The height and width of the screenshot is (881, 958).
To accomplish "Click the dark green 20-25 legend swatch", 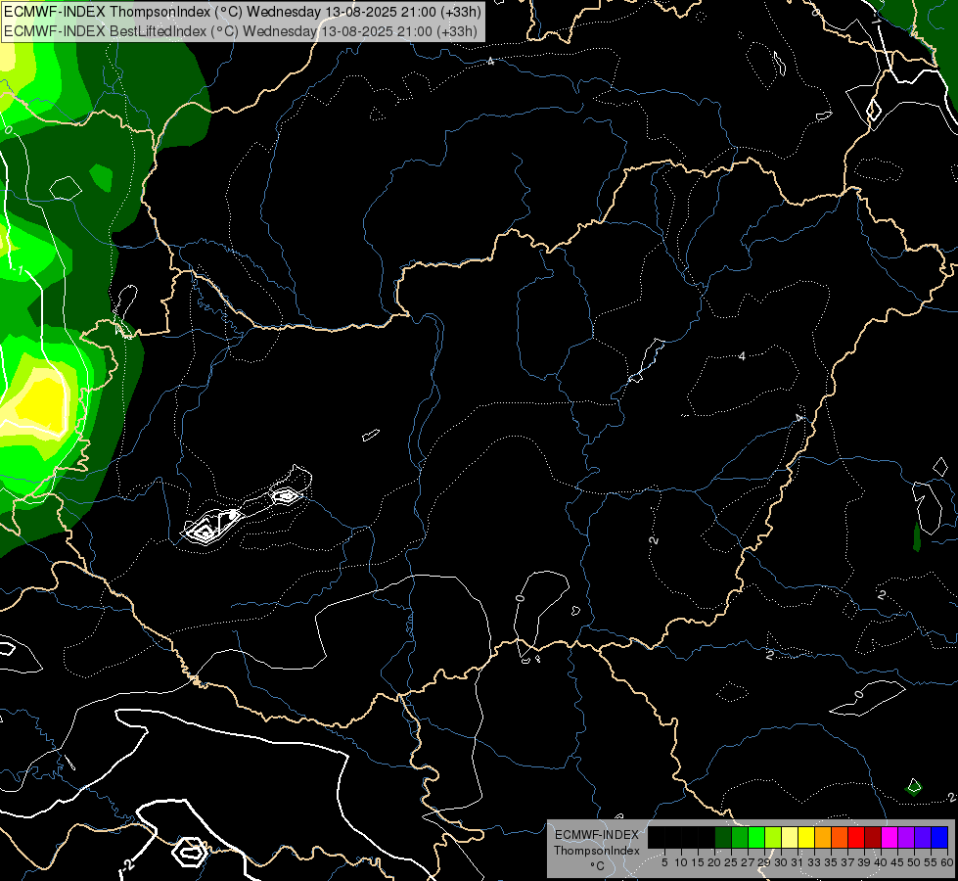I will coord(723,837).
